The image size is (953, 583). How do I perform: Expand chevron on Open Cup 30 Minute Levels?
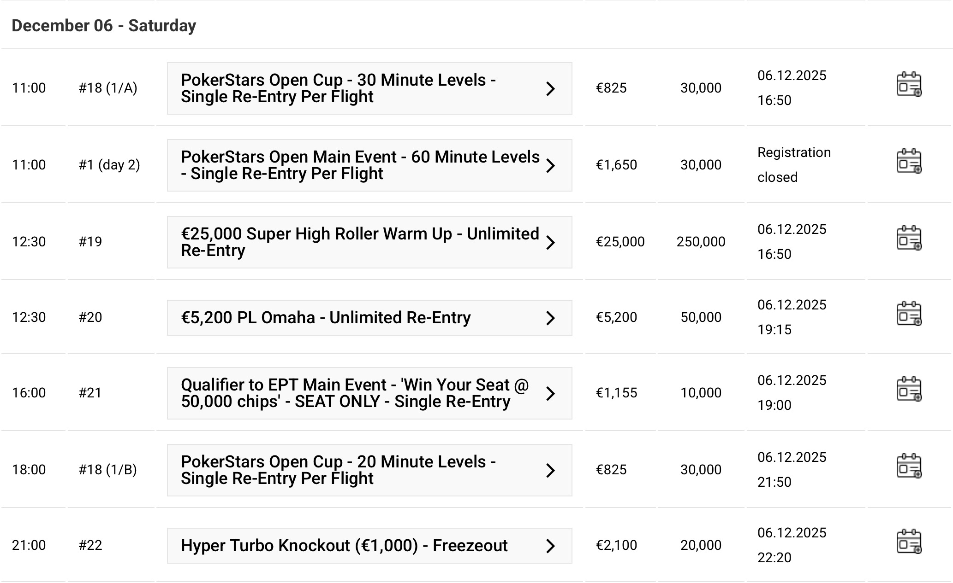click(550, 88)
